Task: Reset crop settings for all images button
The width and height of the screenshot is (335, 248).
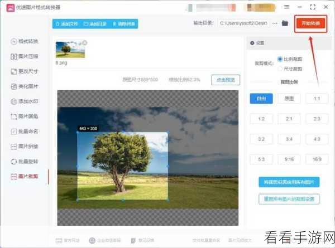Action: [289, 199]
